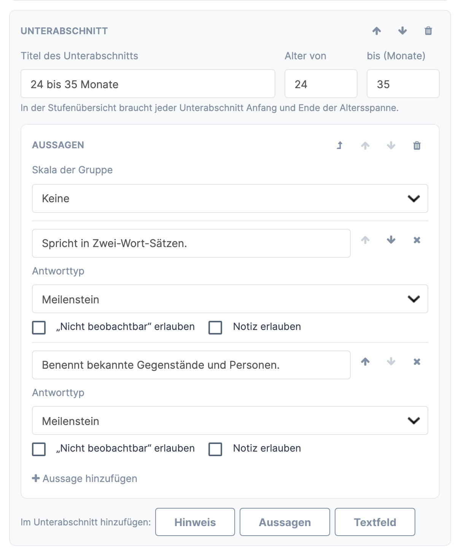Add a Textfeld to the Unterabschnitt
The image size is (461, 555).
[375, 522]
